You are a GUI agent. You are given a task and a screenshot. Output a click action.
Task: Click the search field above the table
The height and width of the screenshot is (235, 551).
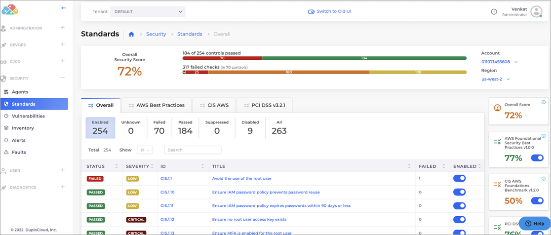[x=193, y=150]
